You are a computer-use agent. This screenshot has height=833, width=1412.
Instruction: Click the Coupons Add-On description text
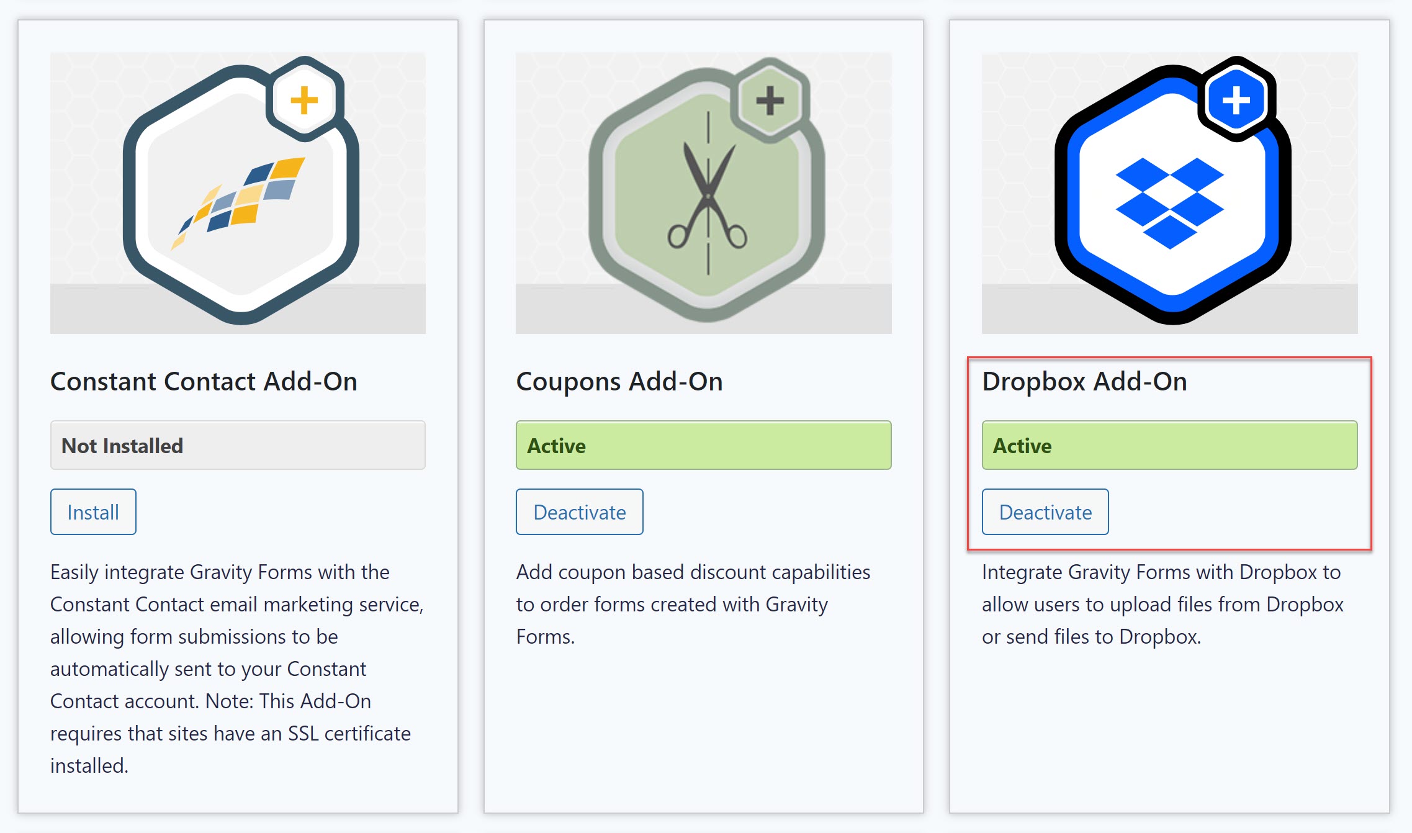(x=693, y=604)
